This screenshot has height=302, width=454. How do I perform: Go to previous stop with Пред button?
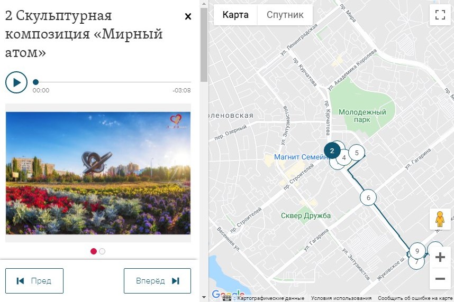click(34, 281)
